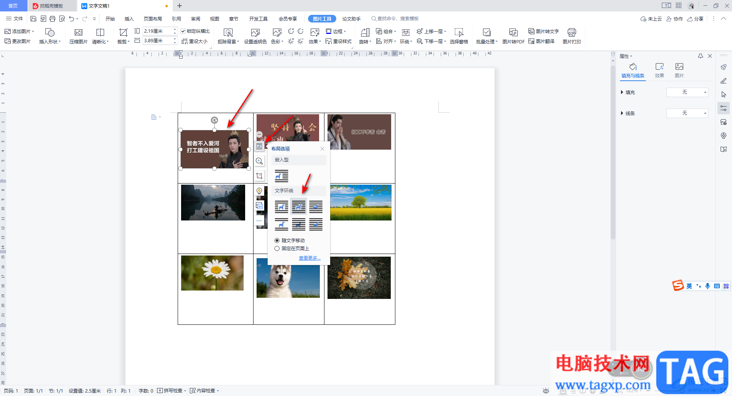Click the lightbulb smart icon beside image
The image size is (732, 396).
[259, 191]
